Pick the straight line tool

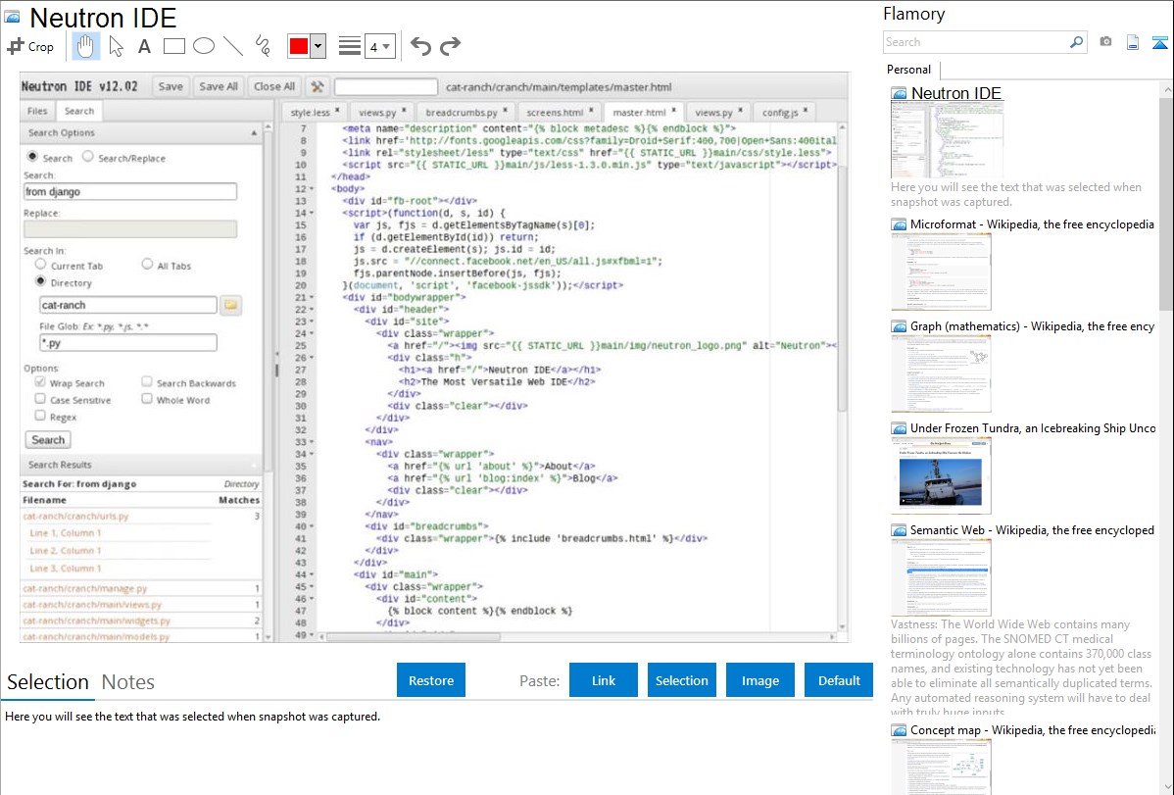click(x=233, y=46)
